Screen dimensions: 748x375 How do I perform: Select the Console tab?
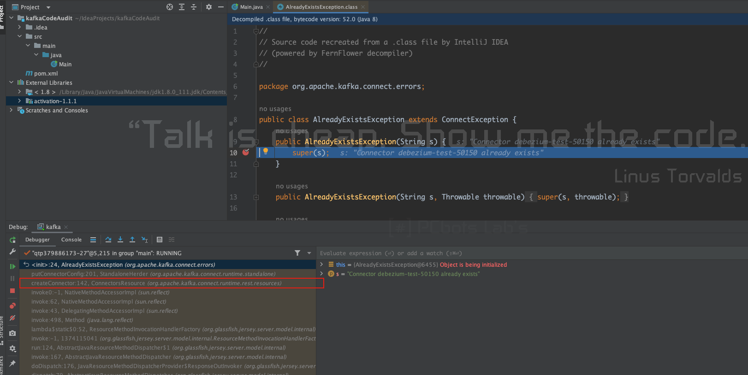click(71, 240)
